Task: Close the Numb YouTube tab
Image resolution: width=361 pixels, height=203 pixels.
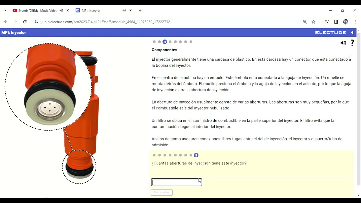Action: pyautogui.click(x=68, y=10)
